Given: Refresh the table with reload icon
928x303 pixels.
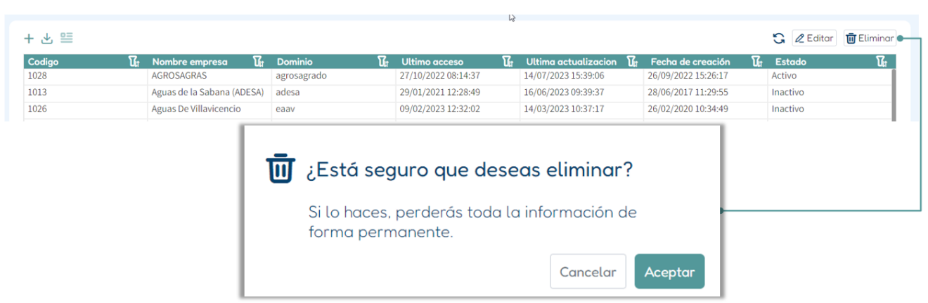Looking at the screenshot, I should (778, 39).
